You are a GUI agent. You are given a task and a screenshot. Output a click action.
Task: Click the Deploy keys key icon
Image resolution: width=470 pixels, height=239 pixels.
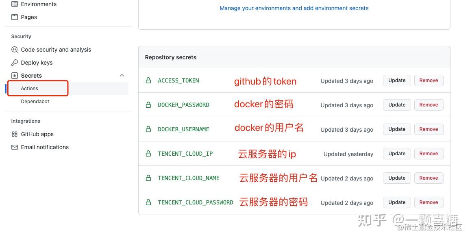(x=15, y=62)
